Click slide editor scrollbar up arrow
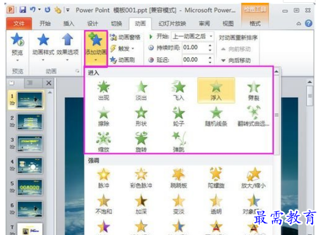The height and width of the screenshot is (235, 321). (x=310, y=82)
